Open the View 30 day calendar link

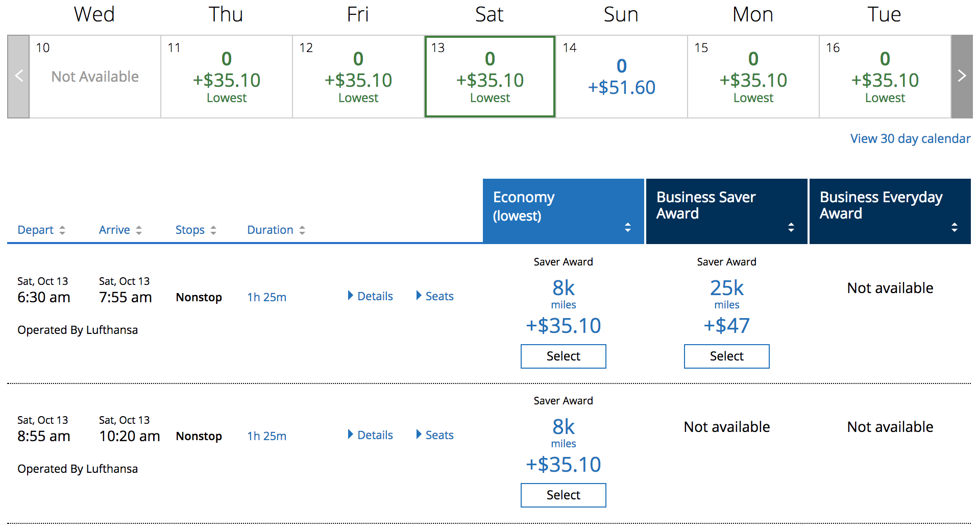(910, 139)
